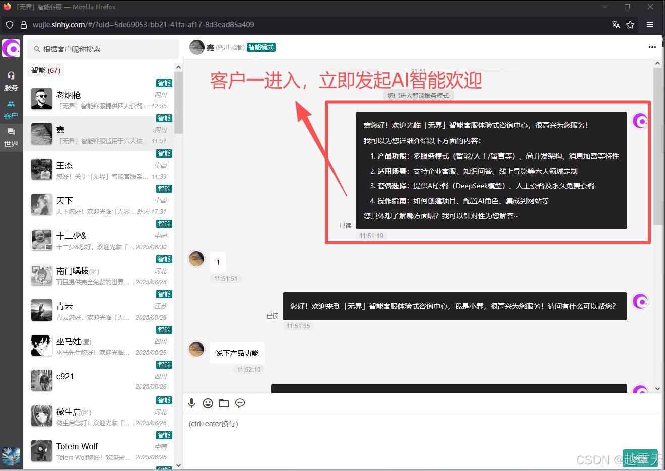
Task: Click chat pane scroll-up arrow
Action: (657, 63)
